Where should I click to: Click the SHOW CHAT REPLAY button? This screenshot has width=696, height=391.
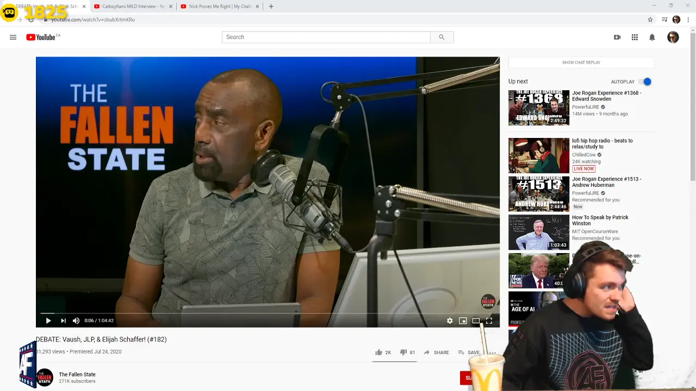click(581, 62)
